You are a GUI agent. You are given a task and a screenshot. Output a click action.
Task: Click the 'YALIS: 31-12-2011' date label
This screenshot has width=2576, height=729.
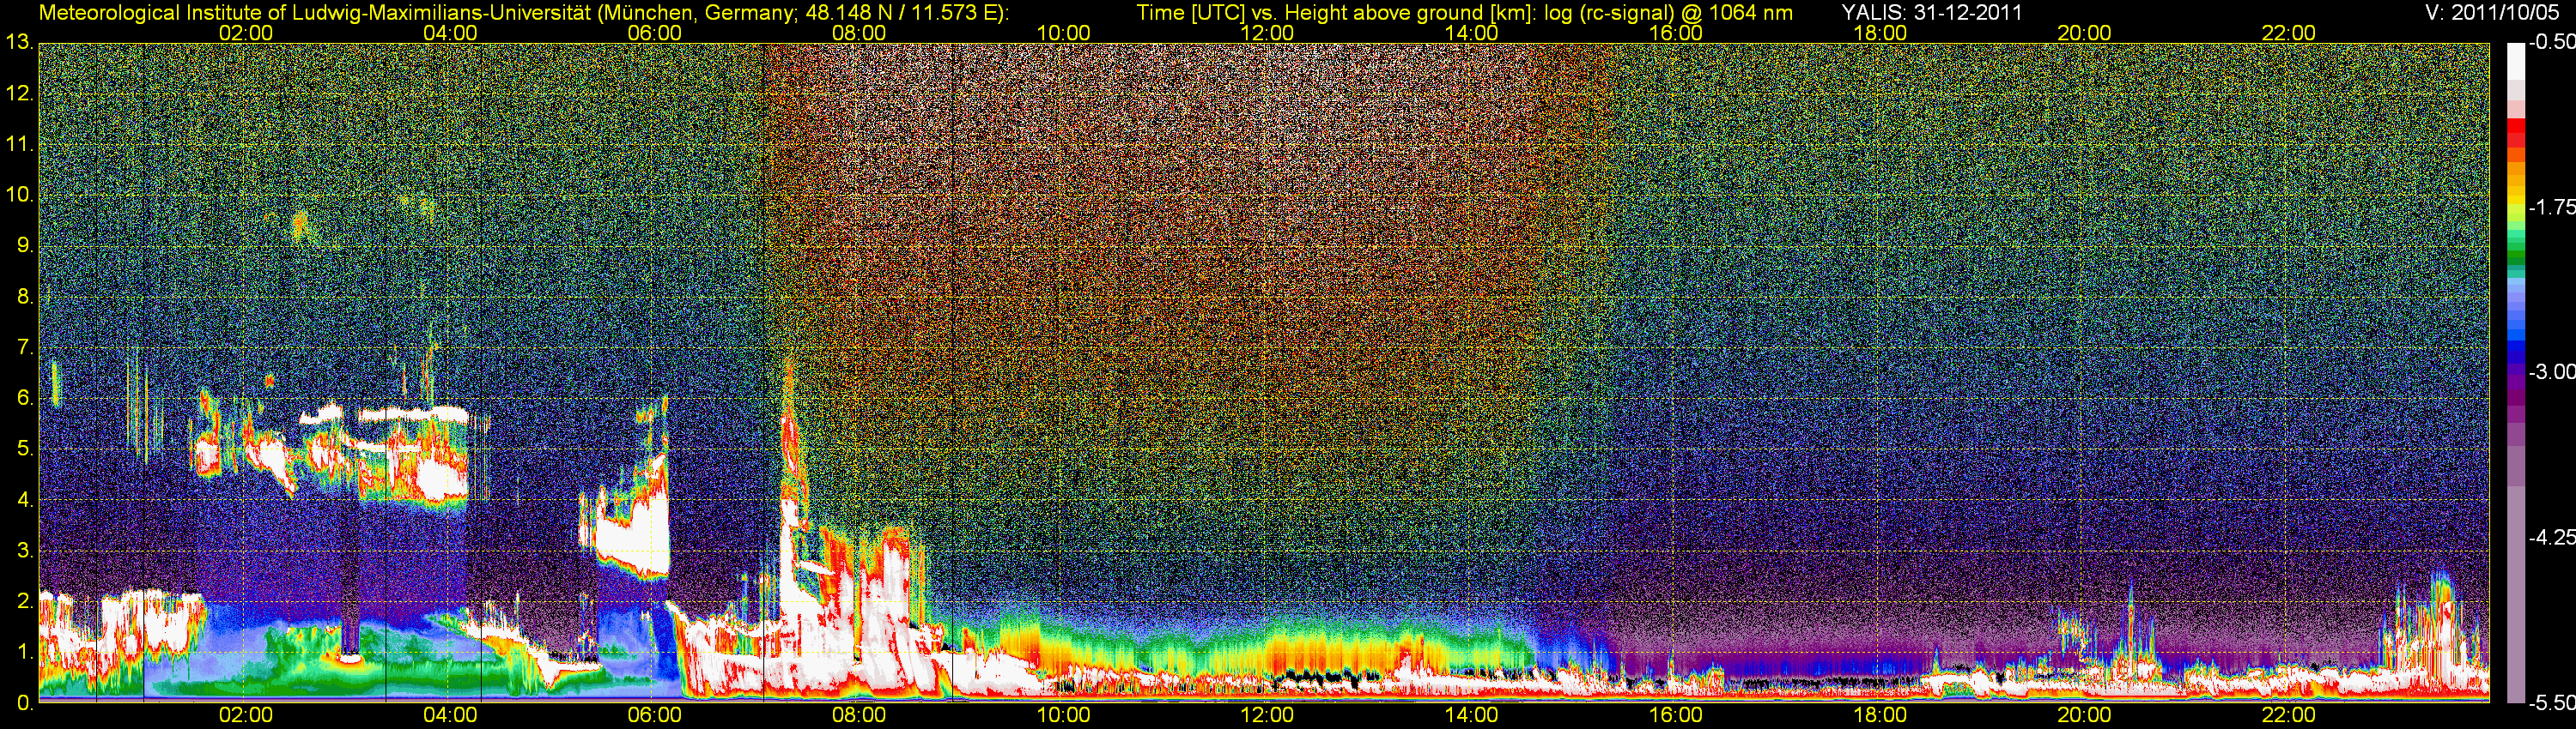coord(1932,13)
